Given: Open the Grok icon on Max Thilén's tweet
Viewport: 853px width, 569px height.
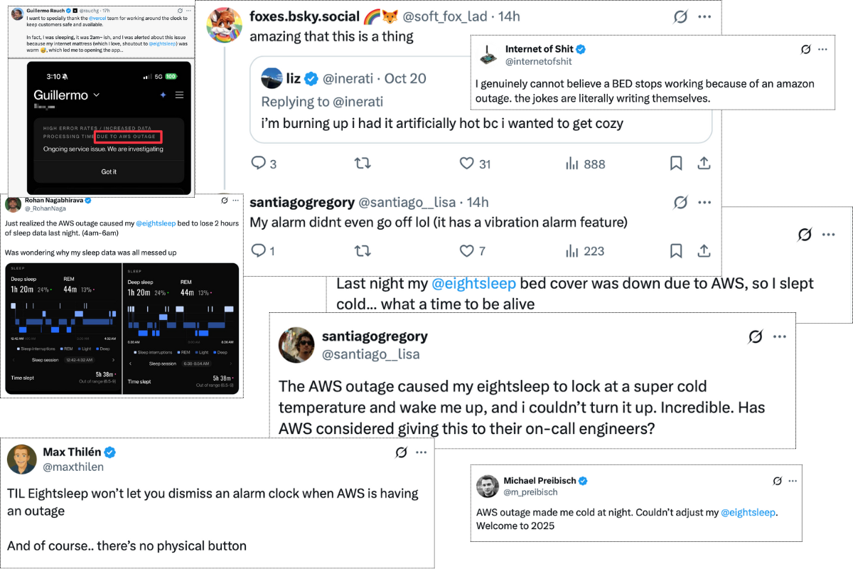Looking at the screenshot, I should click(401, 452).
